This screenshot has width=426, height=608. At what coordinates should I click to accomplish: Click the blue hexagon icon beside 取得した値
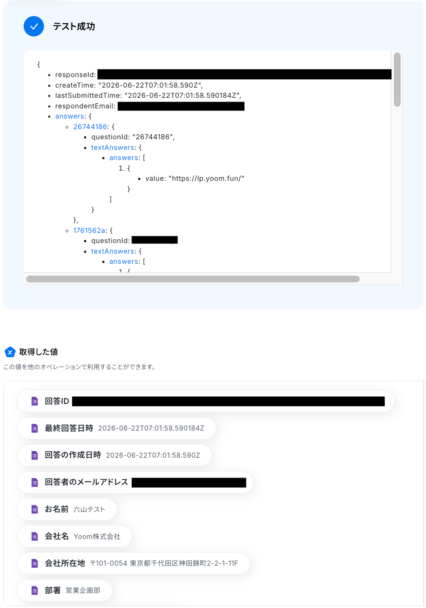(10, 352)
